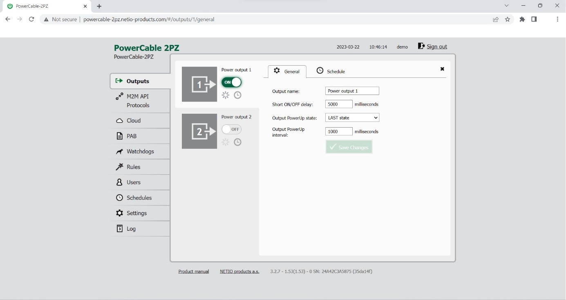Click the schedule clock icon under Power output 2
This screenshot has height=300, width=566.
[x=237, y=142]
